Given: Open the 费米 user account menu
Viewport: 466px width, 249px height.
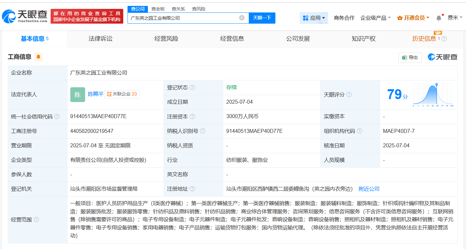Looking at the screenshot, I should coord(455,18).
